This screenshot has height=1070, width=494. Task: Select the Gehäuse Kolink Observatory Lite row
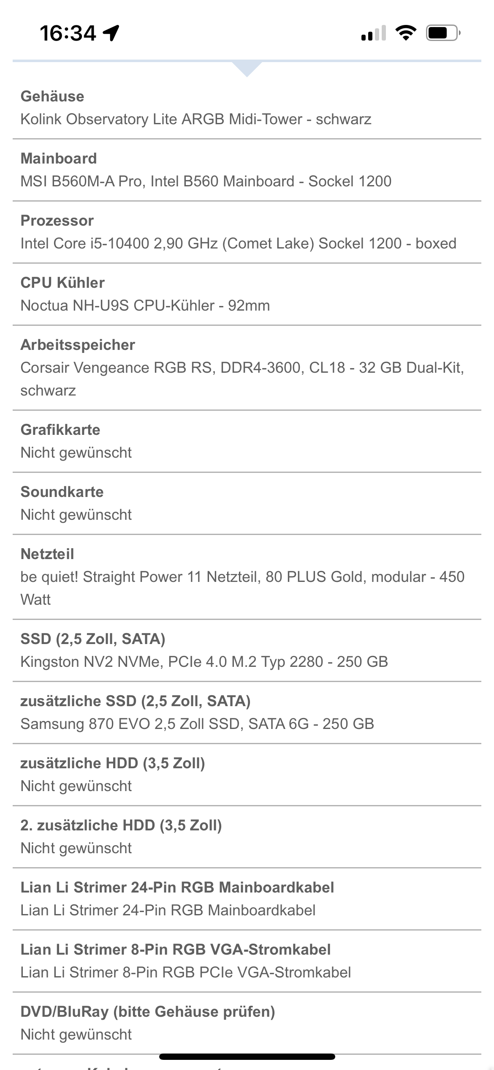pyautogui.click(x=247, y=108)
